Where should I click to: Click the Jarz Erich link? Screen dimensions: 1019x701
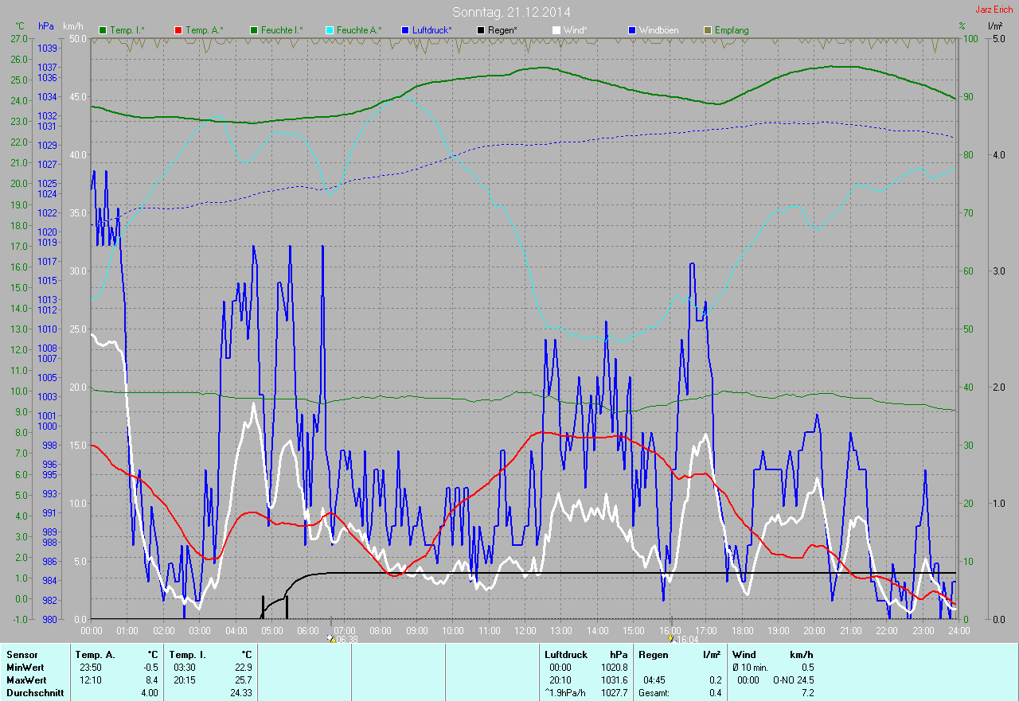point(994,10)
